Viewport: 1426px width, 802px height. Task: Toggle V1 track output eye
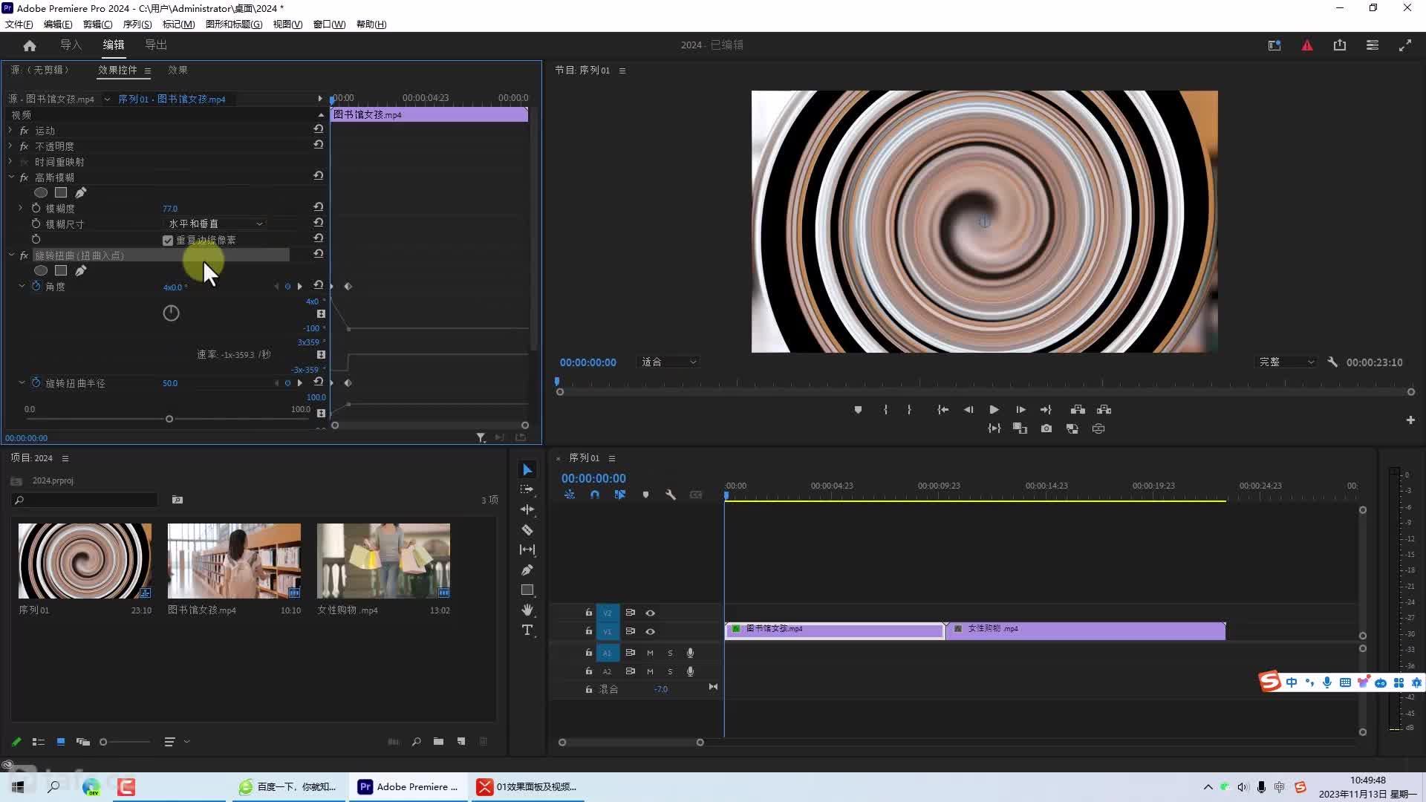pos(650,631)
